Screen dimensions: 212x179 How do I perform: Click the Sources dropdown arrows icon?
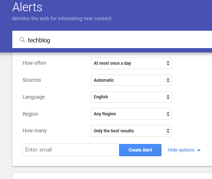168,80
